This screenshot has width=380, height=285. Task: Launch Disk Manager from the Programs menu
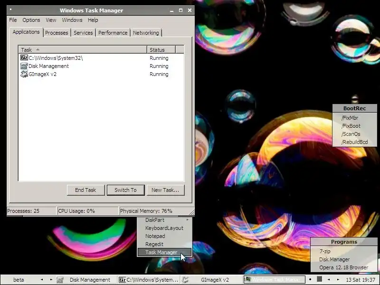(x=344, y=259)
